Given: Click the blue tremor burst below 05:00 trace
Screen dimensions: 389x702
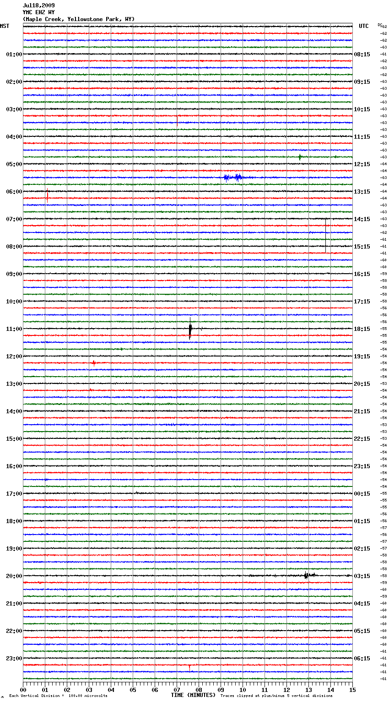Looking at the screenshot, I should [233, 178].
